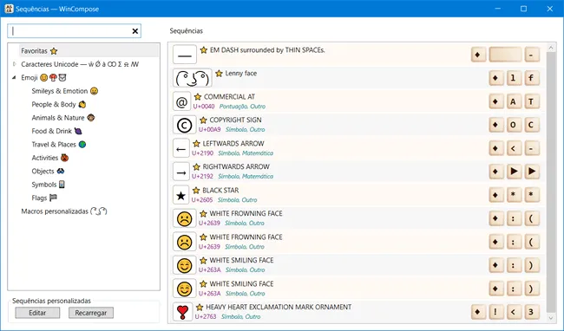Open Objects emoji category

(x=48, y=172)
